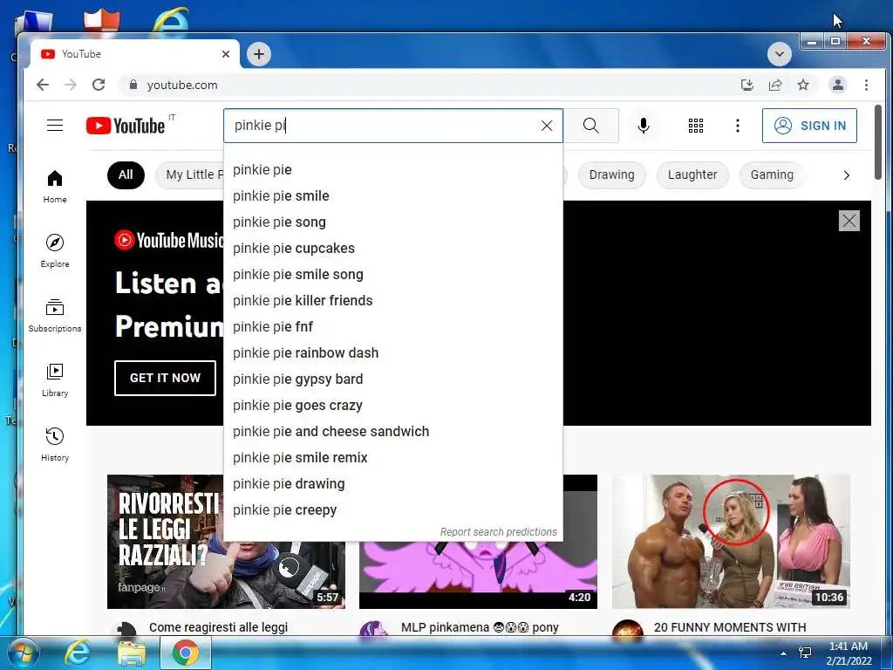Bookmark this page with the star

coord(803,85)
